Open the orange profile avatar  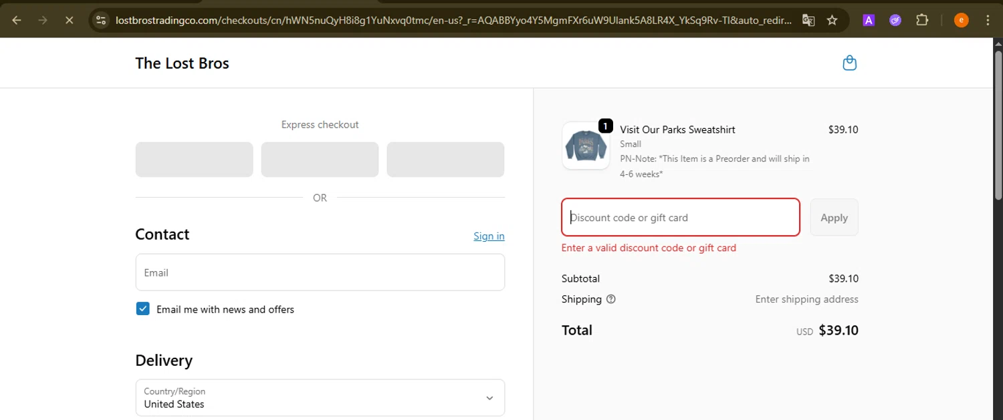(961, 20)
